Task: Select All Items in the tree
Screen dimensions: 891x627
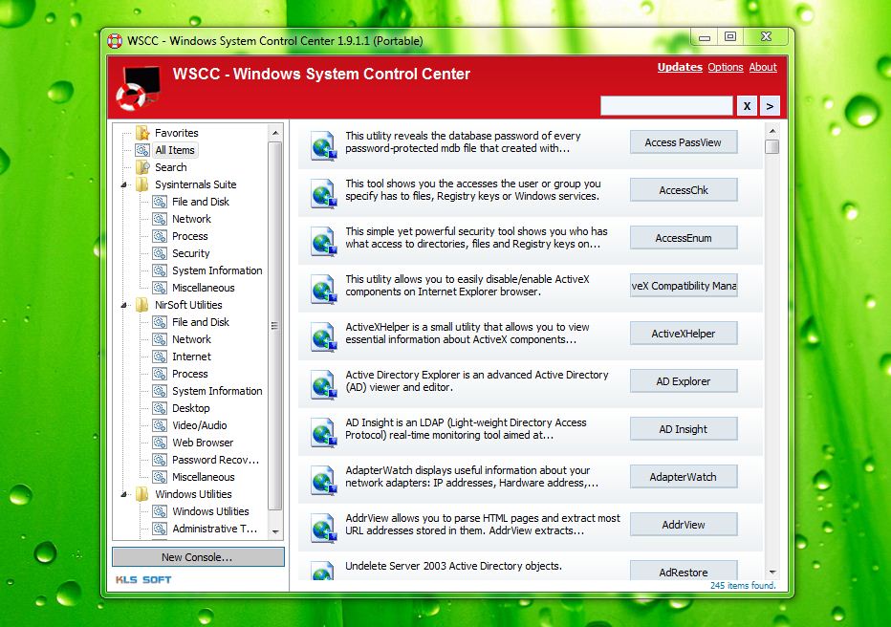Action: click(175, 150)
